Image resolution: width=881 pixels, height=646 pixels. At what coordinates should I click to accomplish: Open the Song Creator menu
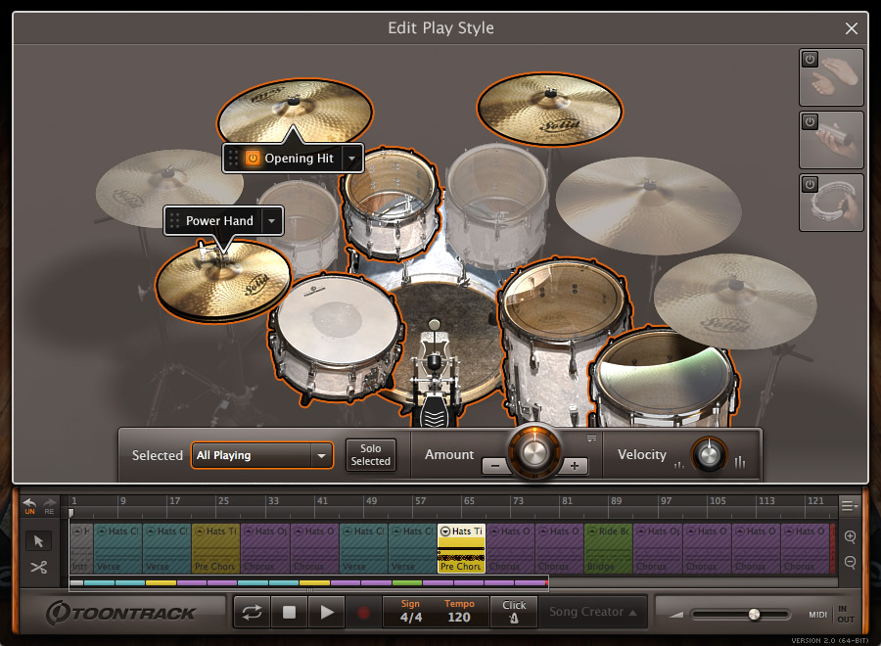[594, 613]
